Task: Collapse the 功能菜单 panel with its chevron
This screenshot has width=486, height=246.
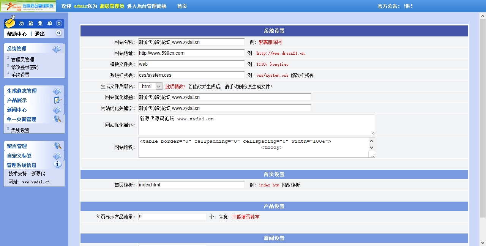Action: click(x=59, y=24)
